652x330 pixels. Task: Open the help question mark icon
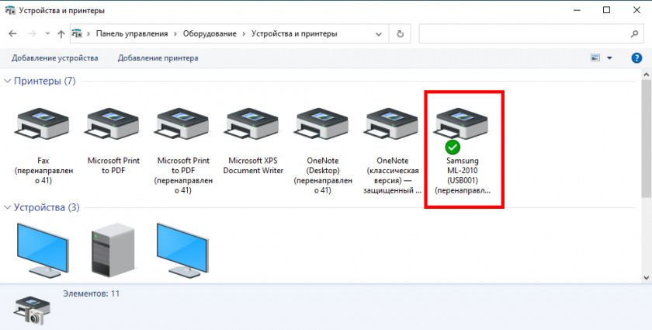636,58
